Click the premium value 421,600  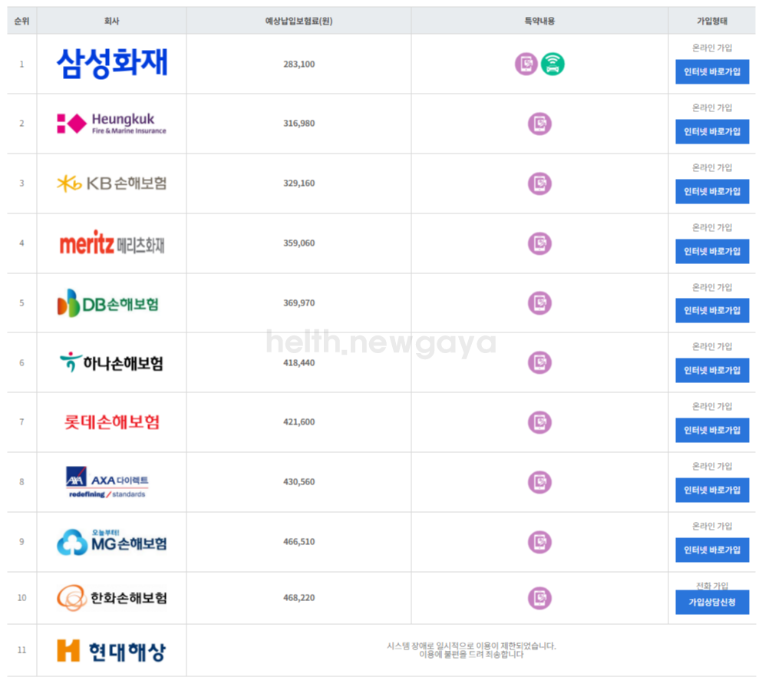tap(299, 422)
